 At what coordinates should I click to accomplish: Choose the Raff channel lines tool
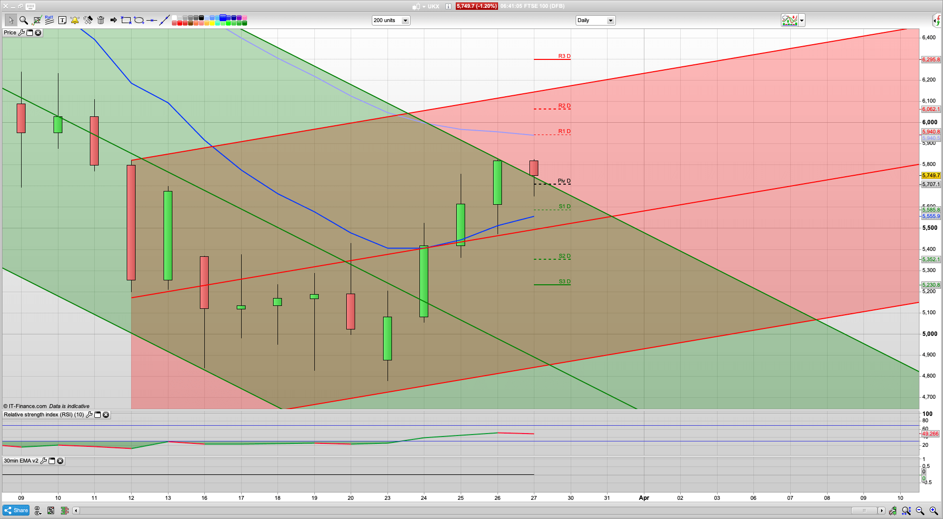49,20
